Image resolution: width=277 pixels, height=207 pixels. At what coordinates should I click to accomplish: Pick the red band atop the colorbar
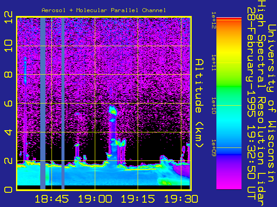[x=229, y=19]
